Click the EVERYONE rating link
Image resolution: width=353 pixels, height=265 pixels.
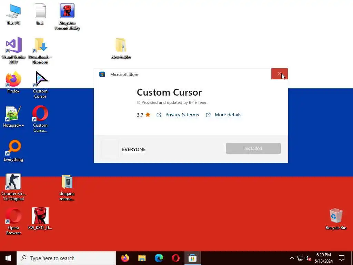(x=134, y=149)
